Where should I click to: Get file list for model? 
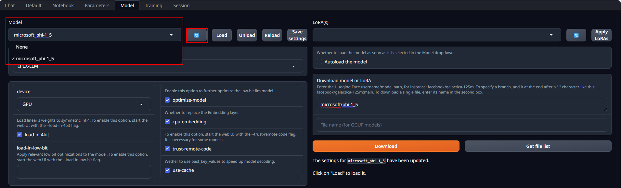(x=538, y=146)
